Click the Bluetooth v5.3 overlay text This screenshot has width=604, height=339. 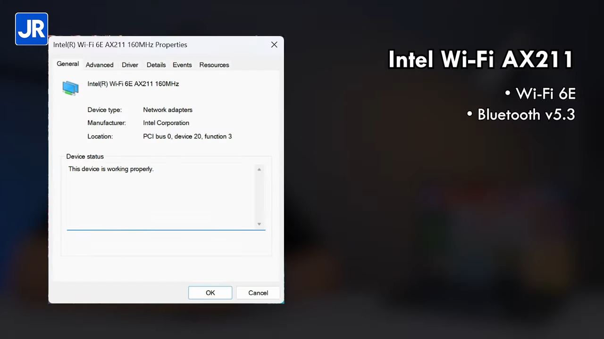tap(526, 114)
